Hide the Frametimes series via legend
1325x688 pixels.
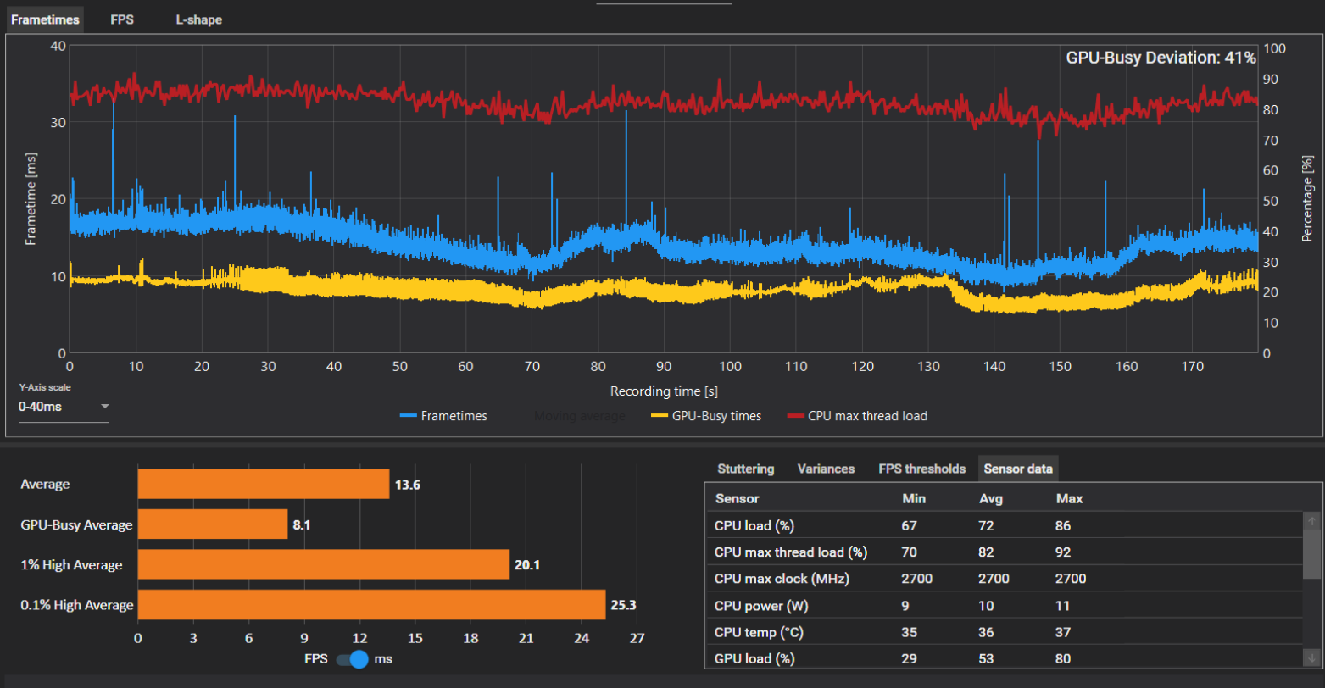pos(443,416)
